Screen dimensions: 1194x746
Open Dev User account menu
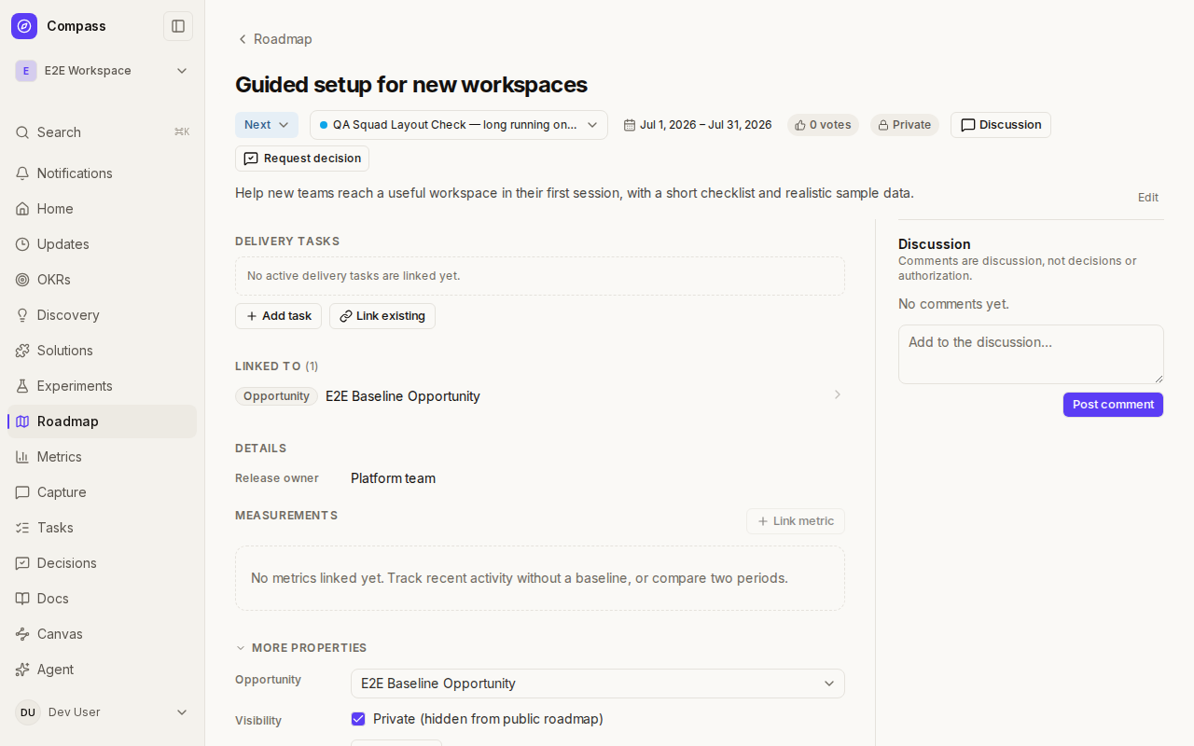pos(102,712)
